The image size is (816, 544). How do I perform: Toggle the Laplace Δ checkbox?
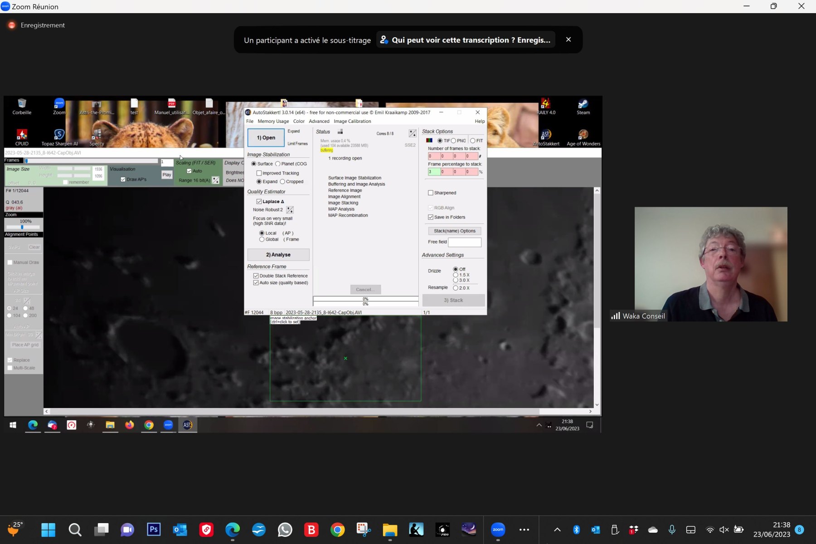(x=259, y=202)
